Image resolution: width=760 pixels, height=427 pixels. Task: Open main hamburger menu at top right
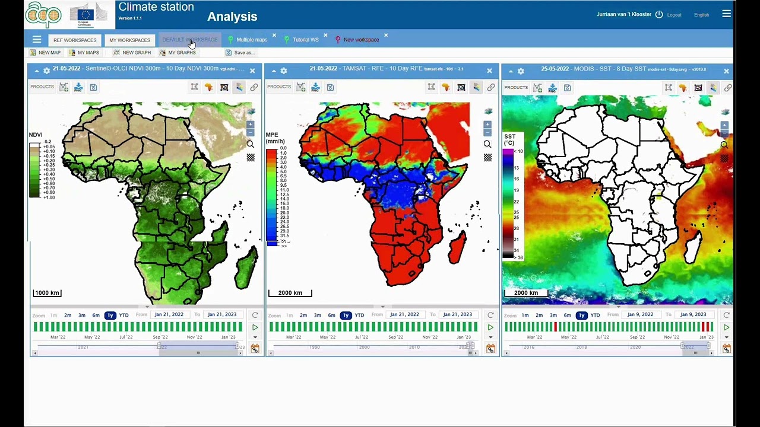coord(726,14)
